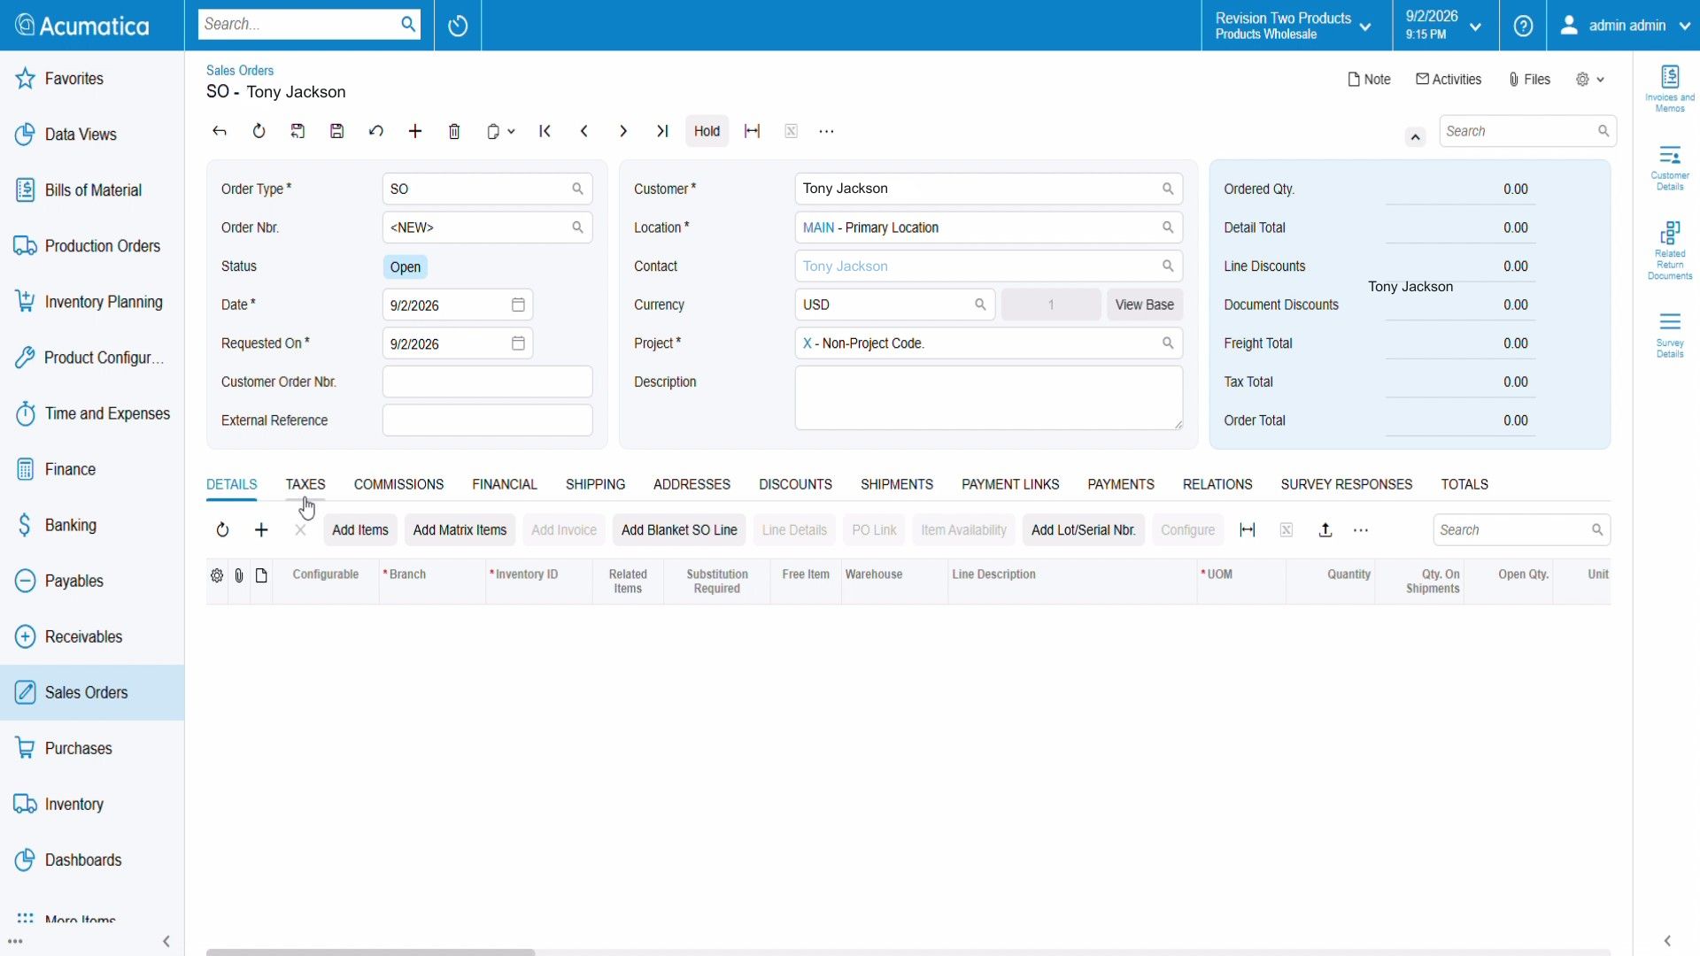Click the Customer Order Nbr. input field
Screen dimensions: 1700x956
coord(487,382)
